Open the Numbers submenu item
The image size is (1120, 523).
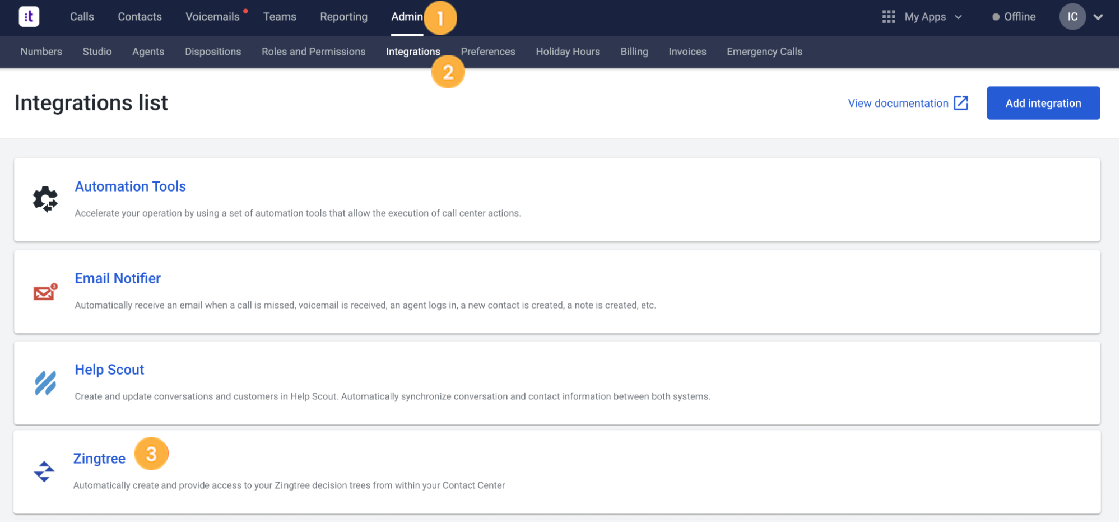point(41,52)
